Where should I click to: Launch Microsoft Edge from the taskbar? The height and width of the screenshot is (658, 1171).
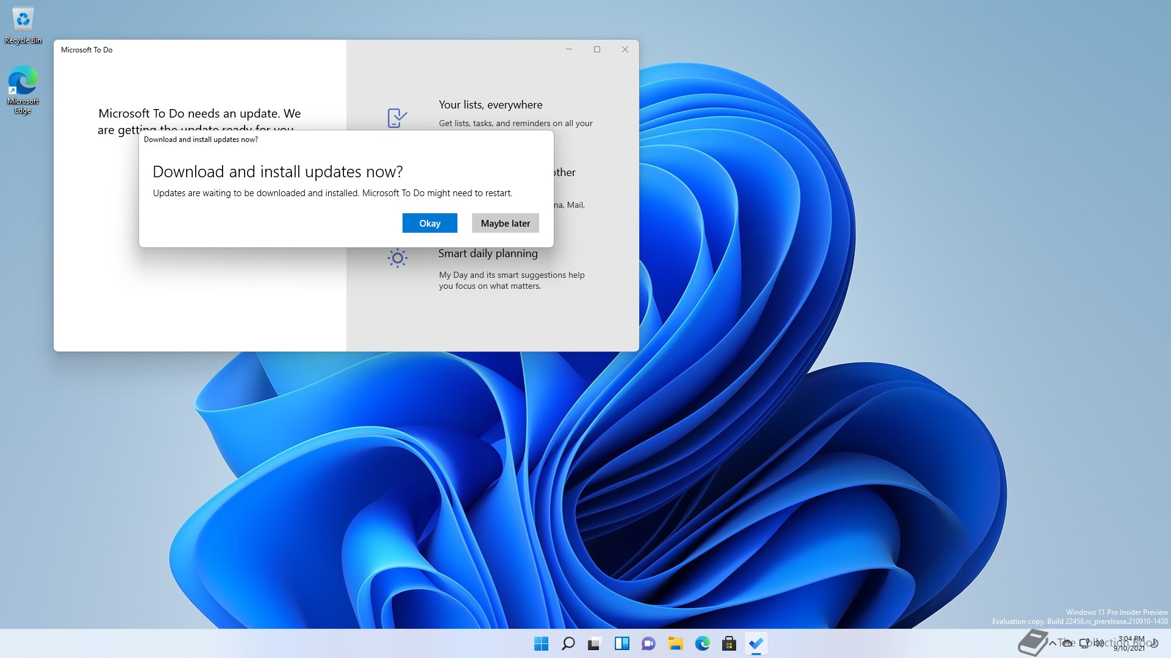click(702, 643)
